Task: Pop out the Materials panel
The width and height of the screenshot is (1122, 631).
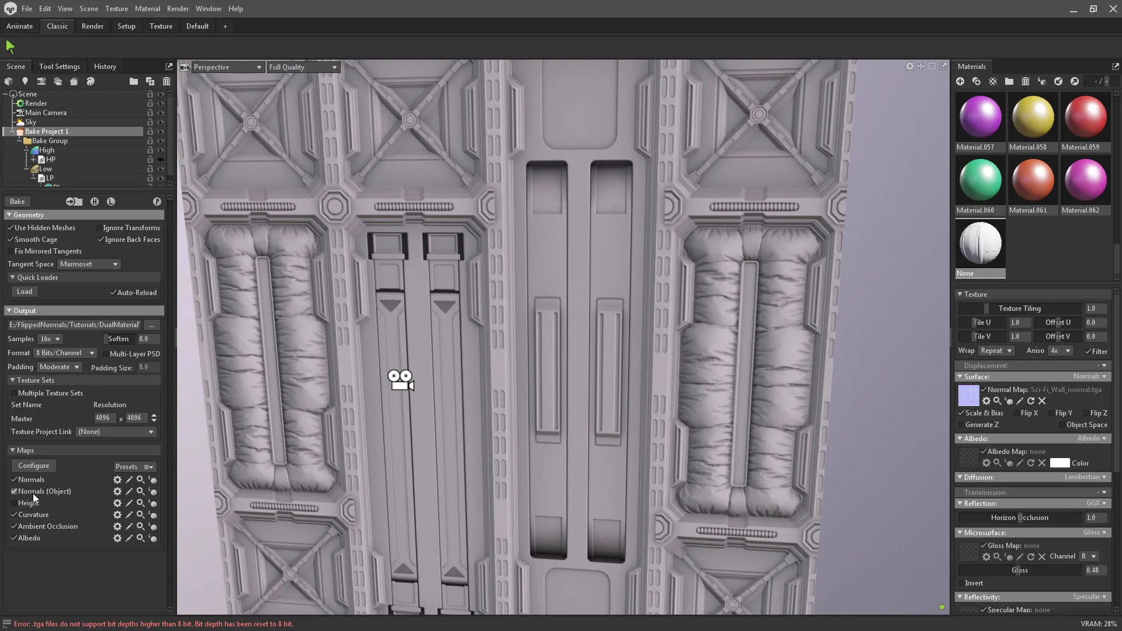Action: tap(1116, 67)
